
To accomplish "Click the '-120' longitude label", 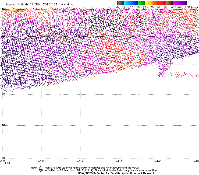I will [3, 161].
